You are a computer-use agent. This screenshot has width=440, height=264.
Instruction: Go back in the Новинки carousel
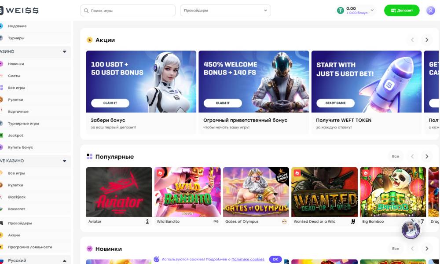(412, 248)
